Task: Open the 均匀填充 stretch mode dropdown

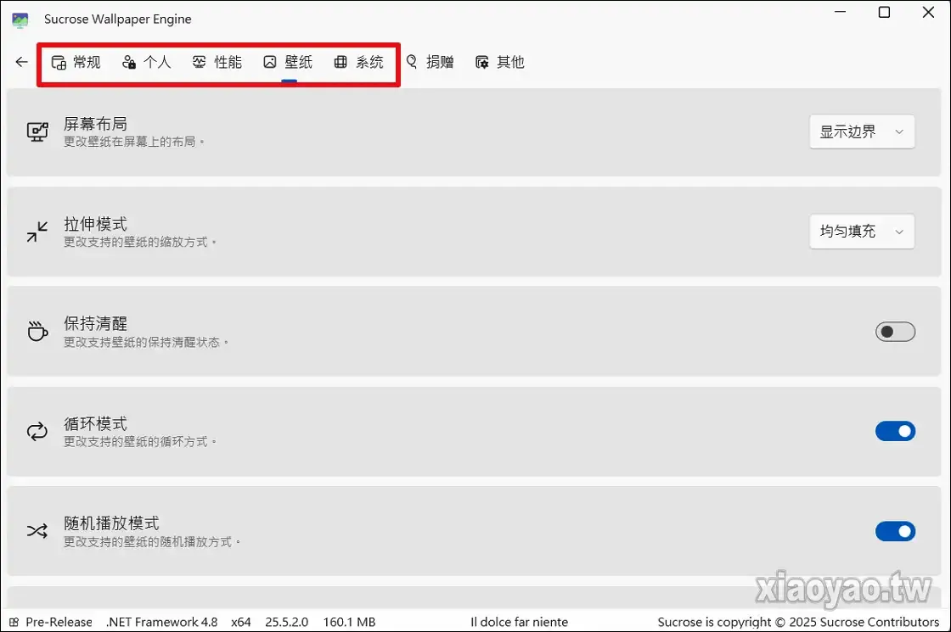Action: [862, 232]
